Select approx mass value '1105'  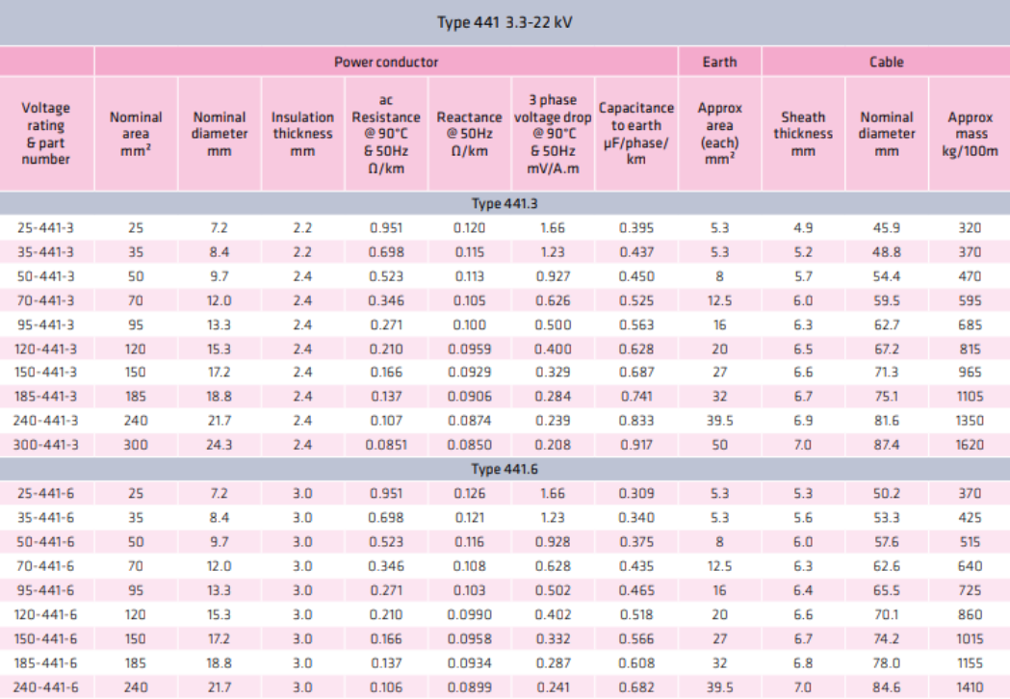click(971, 397)
